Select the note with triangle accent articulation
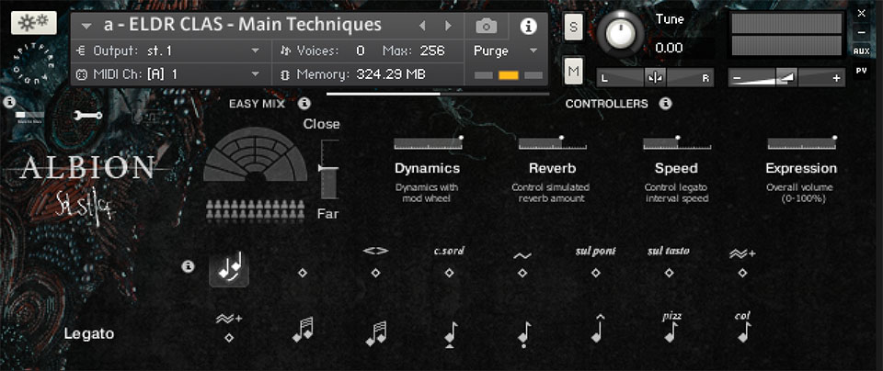The height and width of the screenshot is (371, 883). point(450,334)
